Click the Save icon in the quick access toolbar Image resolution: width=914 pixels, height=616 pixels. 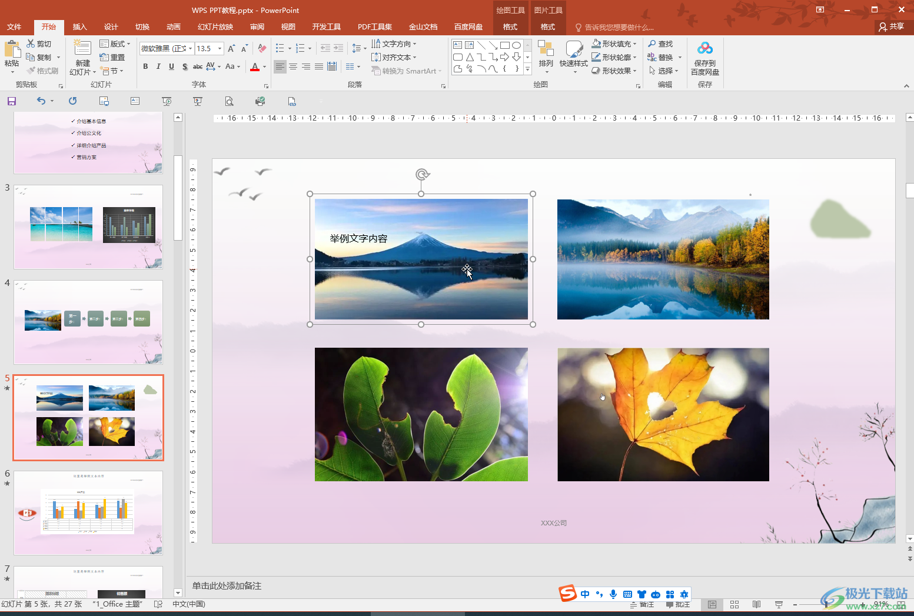11,101
